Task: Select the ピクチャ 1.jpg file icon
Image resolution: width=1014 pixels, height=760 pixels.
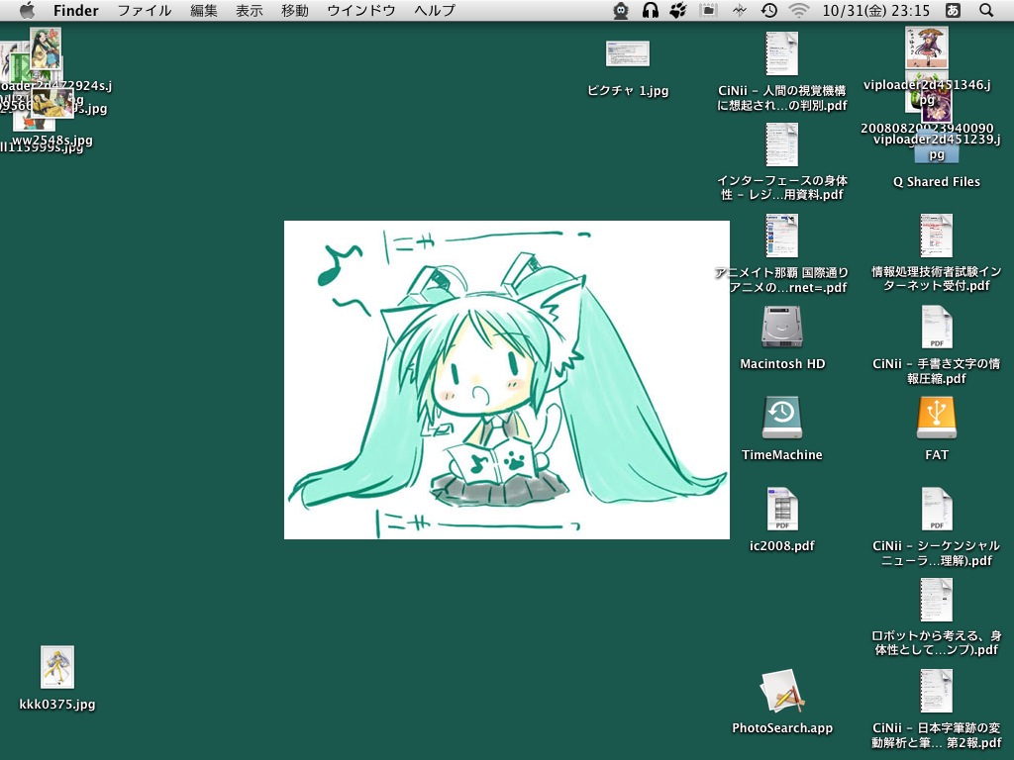Action: (627, 53)
